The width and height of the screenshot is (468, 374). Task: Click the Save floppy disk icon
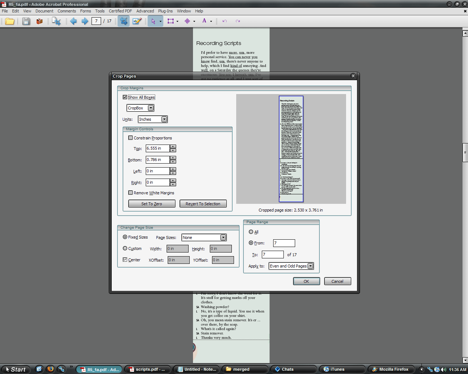(26, 21)
